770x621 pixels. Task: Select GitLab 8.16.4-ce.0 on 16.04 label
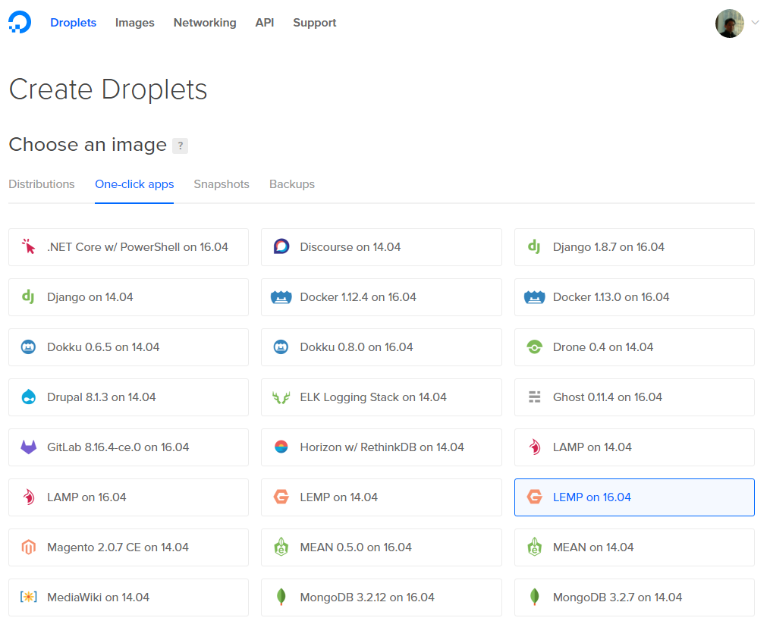tap(118, 447)
